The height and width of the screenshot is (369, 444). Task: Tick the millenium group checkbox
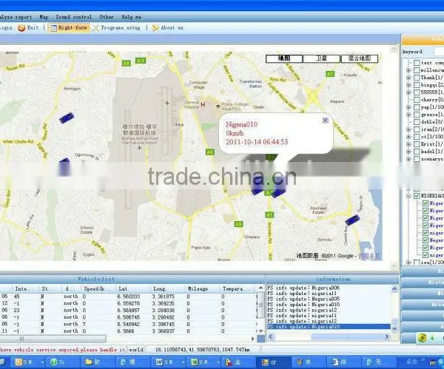click(x=417, y=70)
